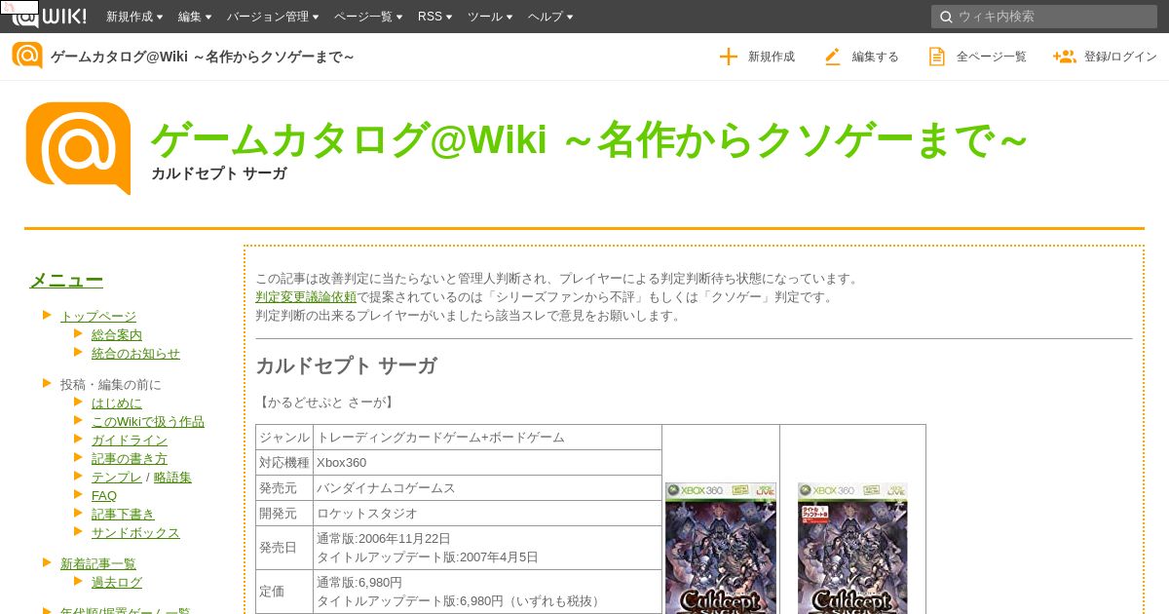Open このWikiで扱う作品 link
Image resolution: width=1169 pixels, height=614 pixels.
(148, 421)
